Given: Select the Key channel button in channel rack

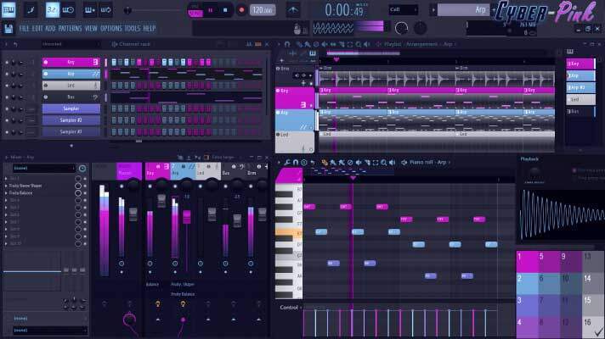Looking at the screenshot, I should point(71,62).
